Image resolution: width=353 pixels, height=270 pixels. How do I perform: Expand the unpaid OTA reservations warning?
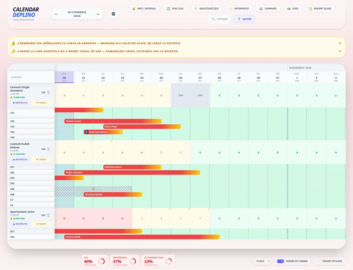pos(176,43)
